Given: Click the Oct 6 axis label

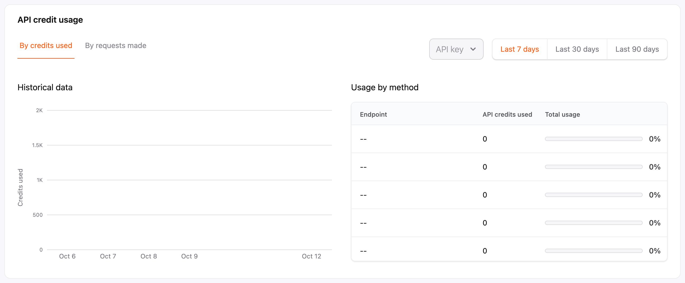Looking at the screenshot, I should pyautogui.click(x=67, y=256).
